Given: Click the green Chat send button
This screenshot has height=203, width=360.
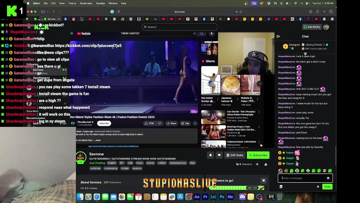Looking at the screenshot, I should pos(327,187).
